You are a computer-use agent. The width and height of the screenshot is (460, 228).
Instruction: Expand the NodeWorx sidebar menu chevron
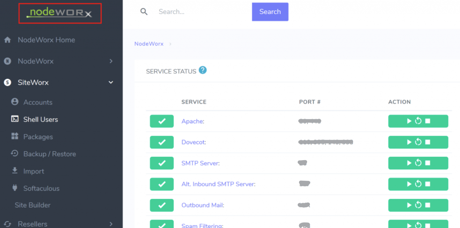[111, 61]
